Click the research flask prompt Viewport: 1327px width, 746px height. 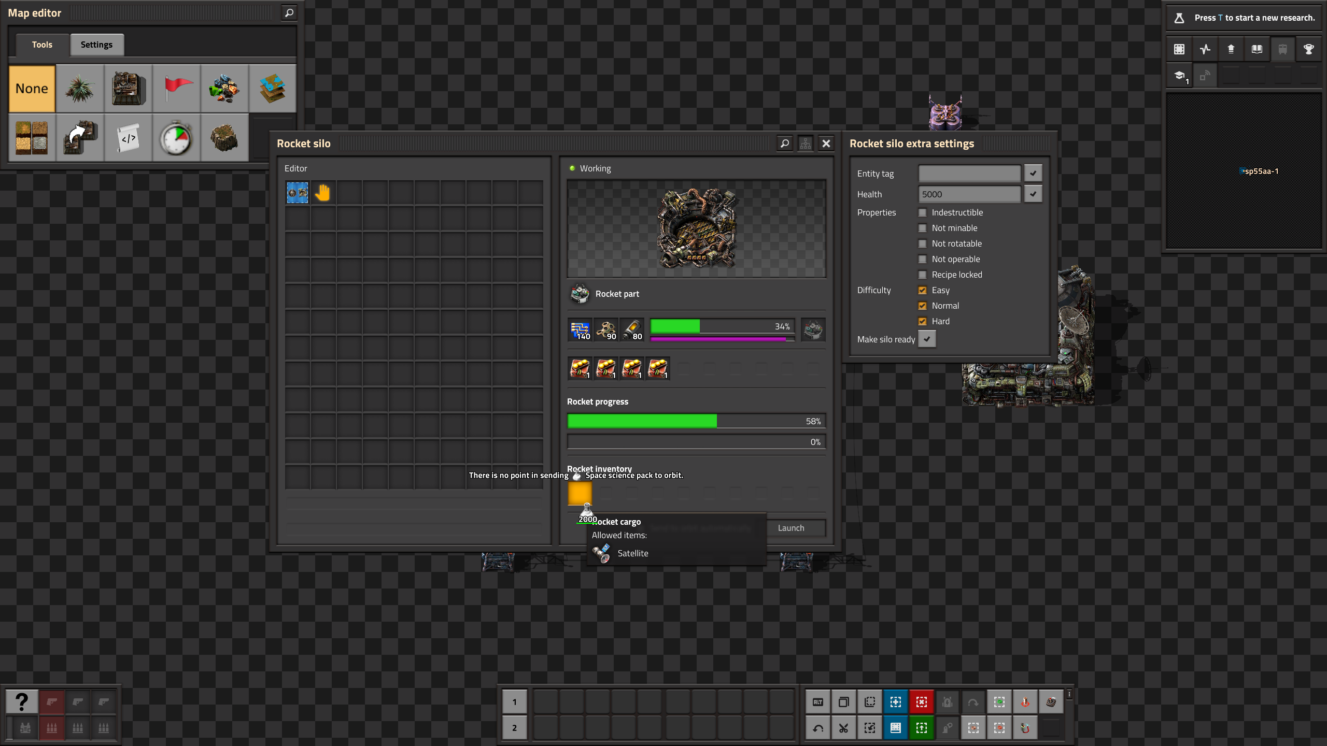tap(1244, 18)
